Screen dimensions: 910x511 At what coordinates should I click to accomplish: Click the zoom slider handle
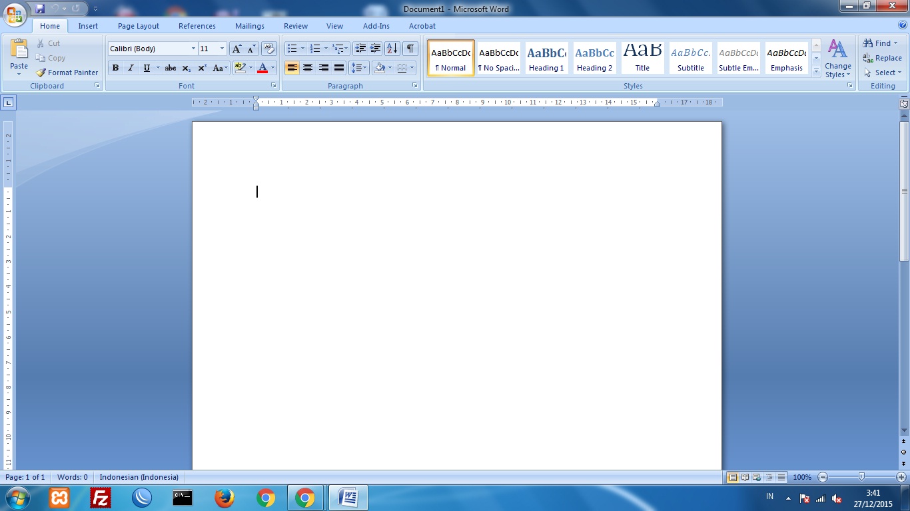pos(862,477)
